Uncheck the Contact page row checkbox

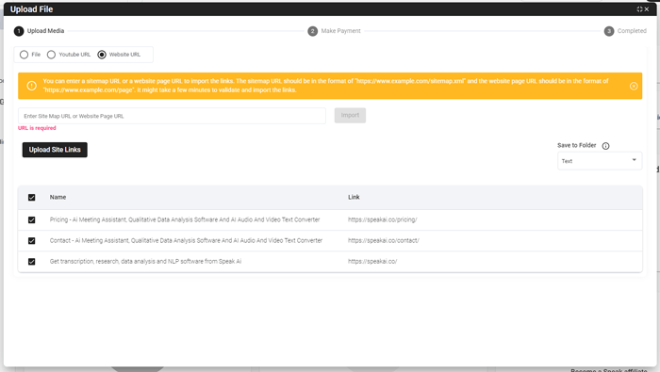click(31, 241)
